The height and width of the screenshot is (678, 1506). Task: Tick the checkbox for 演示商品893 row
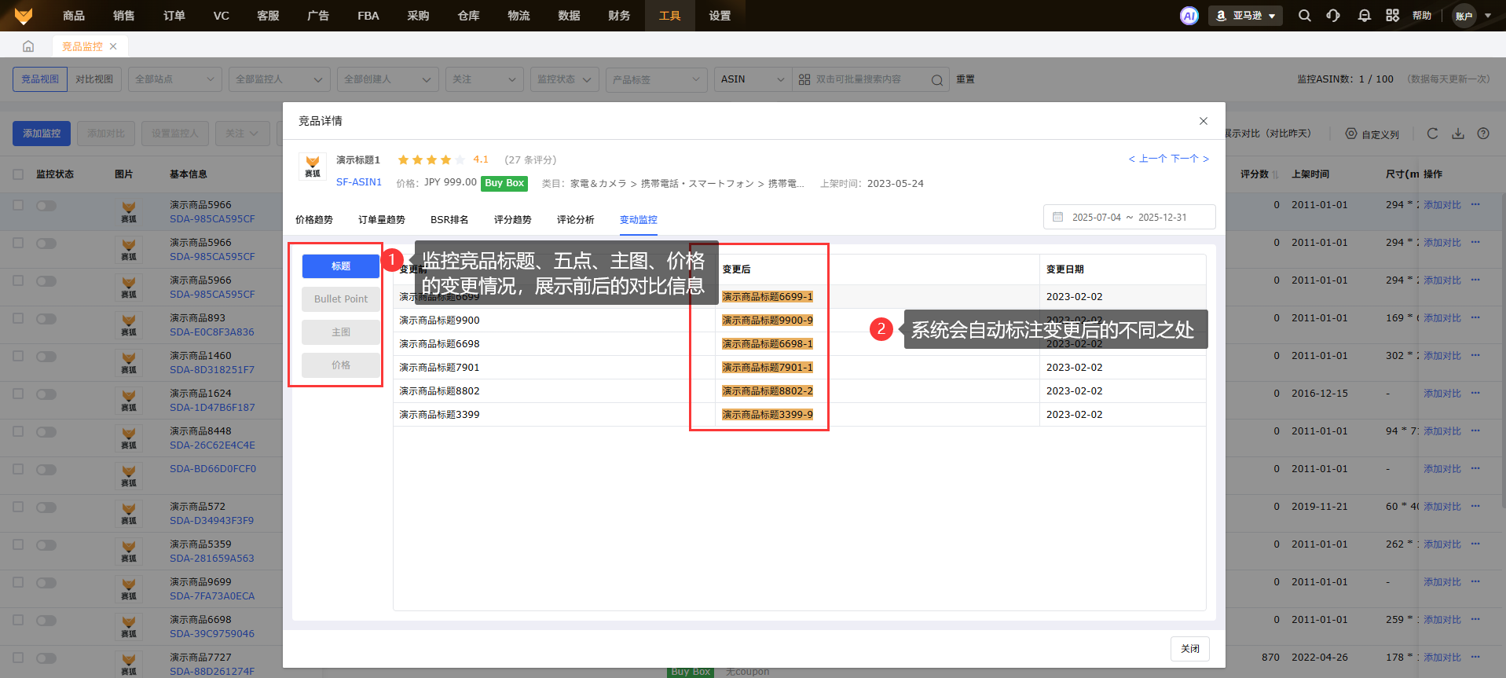click(18, 319)
